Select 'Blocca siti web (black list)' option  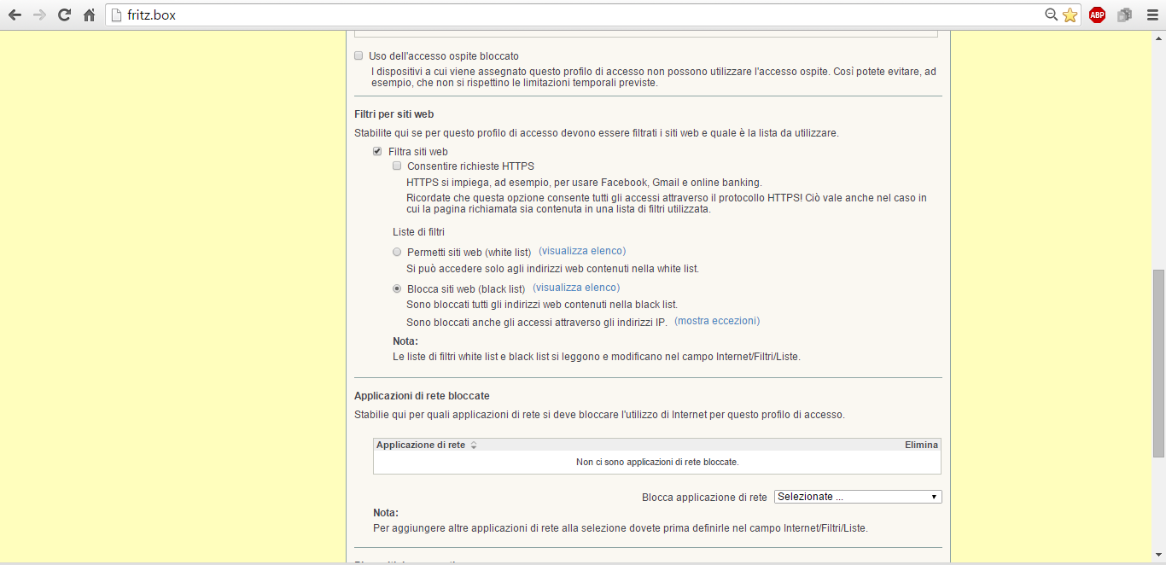(x=397, y=289)
